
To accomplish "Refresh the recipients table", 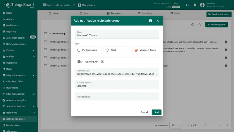I will pos(192,25).
